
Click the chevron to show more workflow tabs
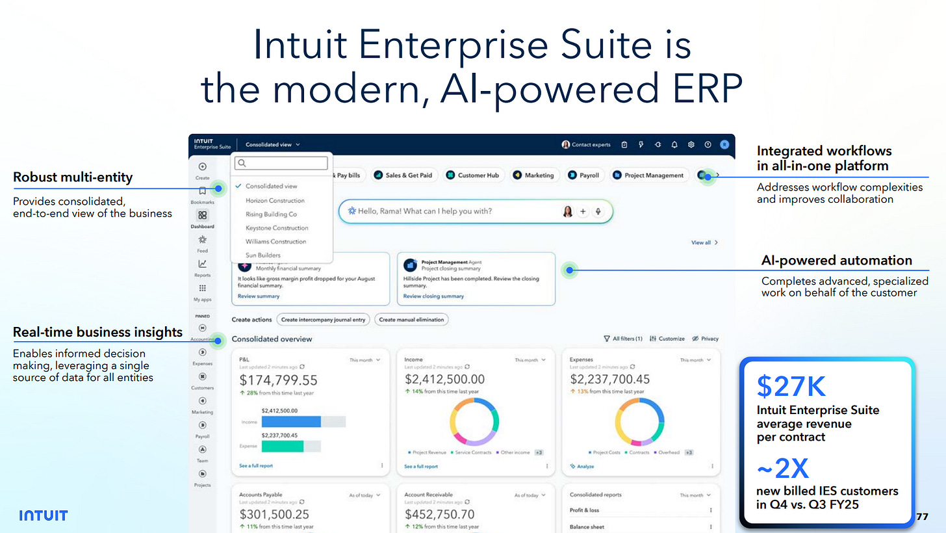pos(717,175)
